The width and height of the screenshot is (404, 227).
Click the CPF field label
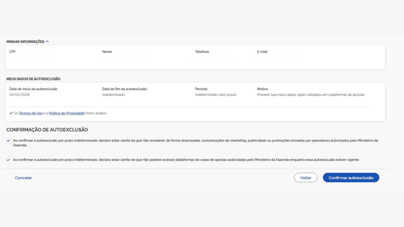(13, 52)
